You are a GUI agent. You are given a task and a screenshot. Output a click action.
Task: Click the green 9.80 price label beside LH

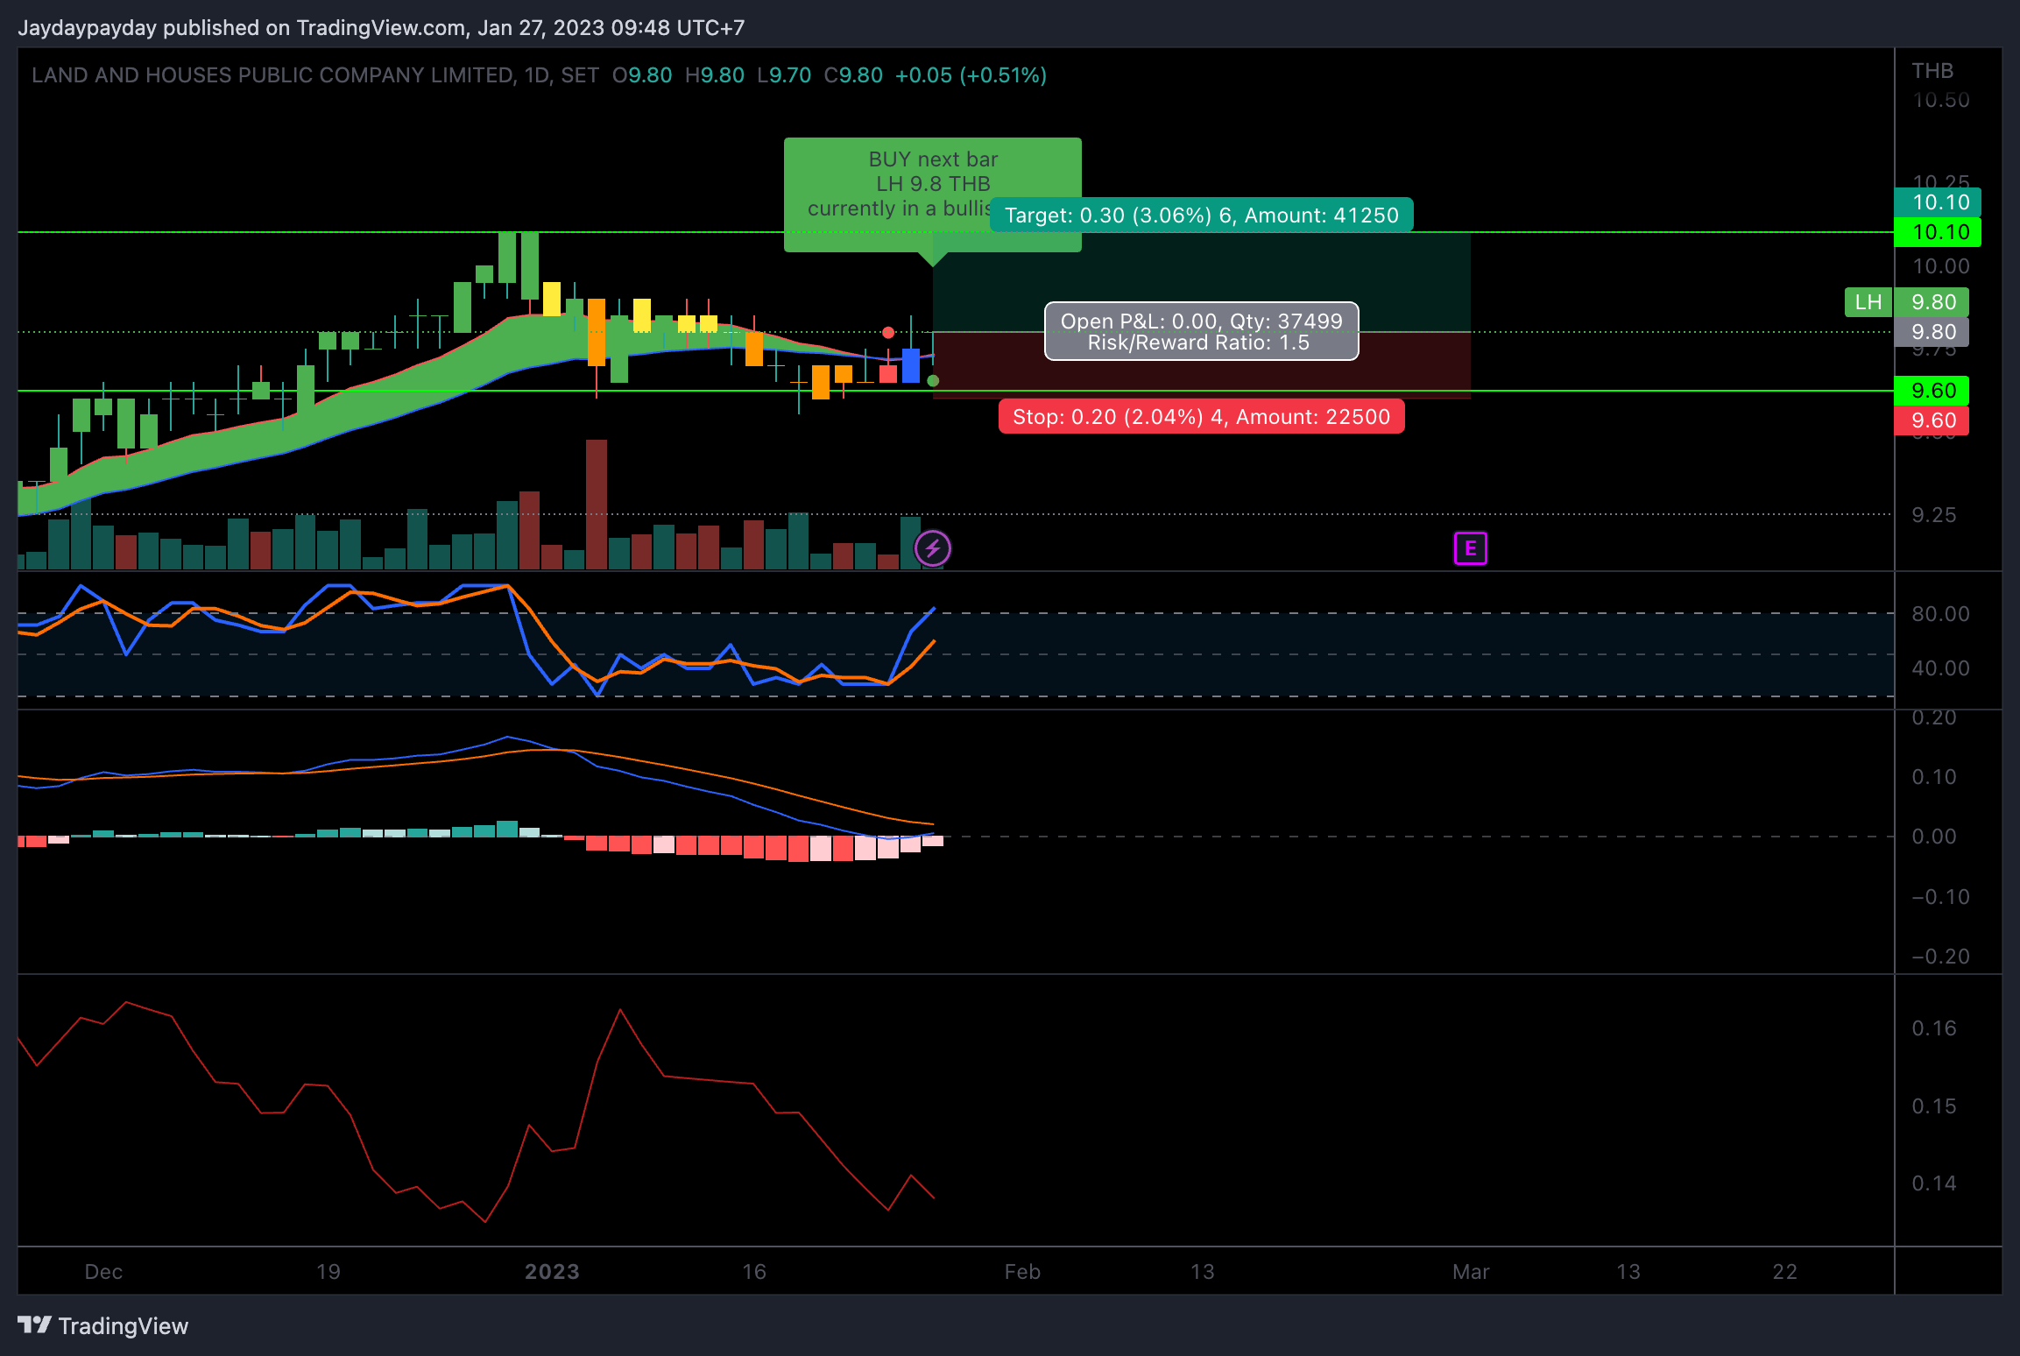[x=1932, y=302]
